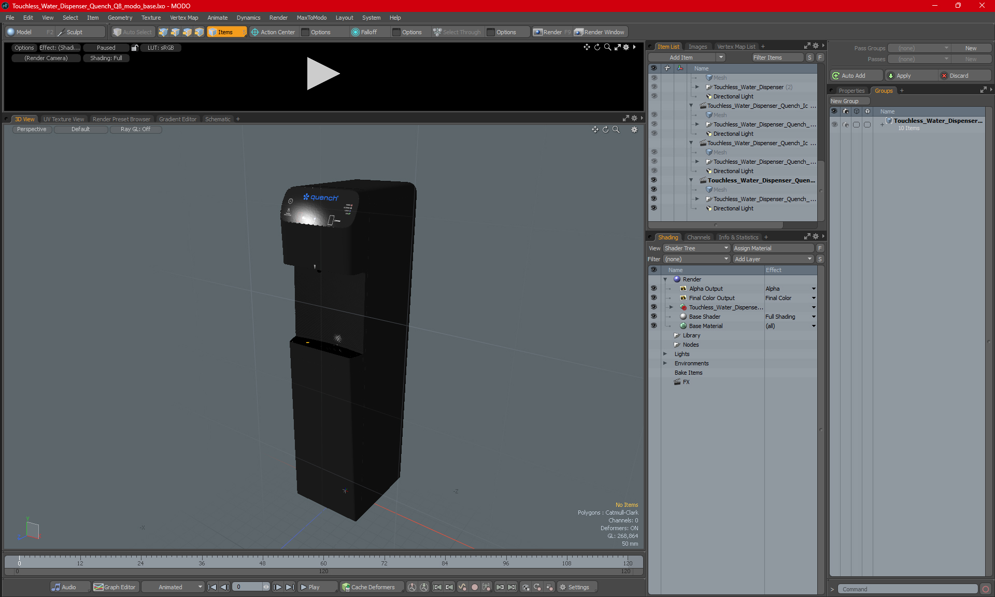Click the timeline playback Play button

tap(311, 587)
